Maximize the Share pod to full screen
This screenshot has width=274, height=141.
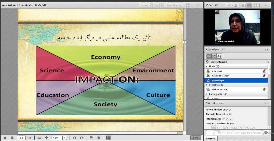188,5
